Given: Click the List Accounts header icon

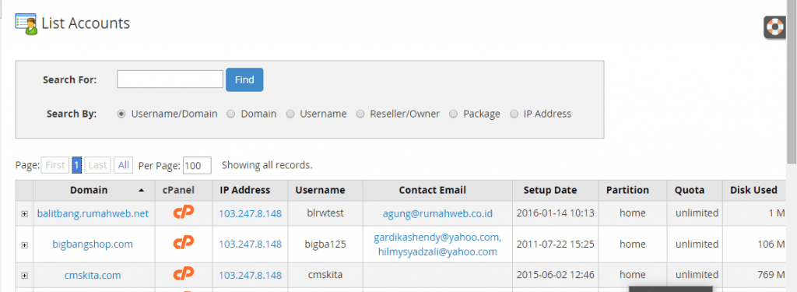Looking at the screenshot, I should point(26,24).
